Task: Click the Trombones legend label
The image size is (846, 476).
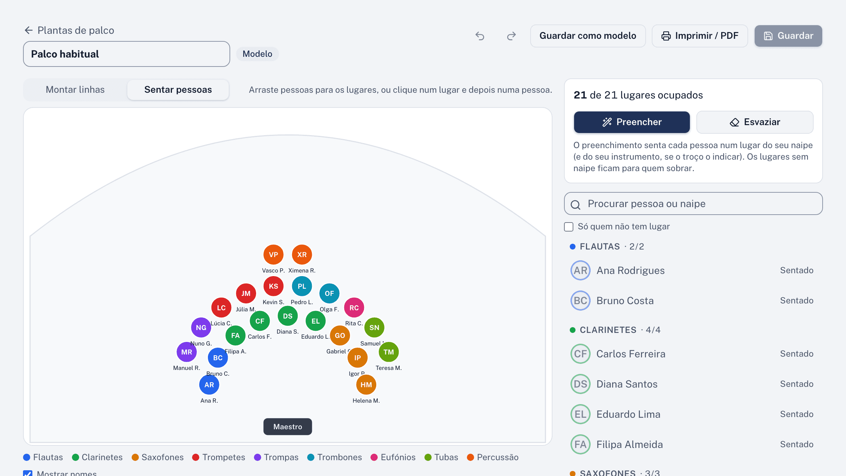Action: tap(340, 457)
